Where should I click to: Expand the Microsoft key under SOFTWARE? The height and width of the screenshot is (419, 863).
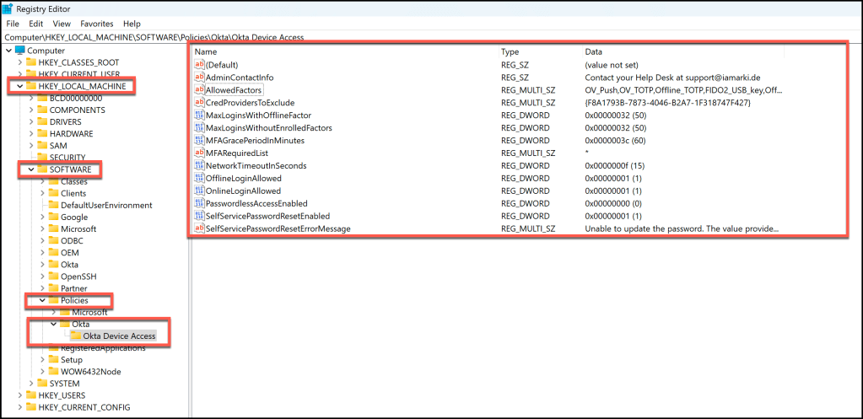(x=43, y=229)
